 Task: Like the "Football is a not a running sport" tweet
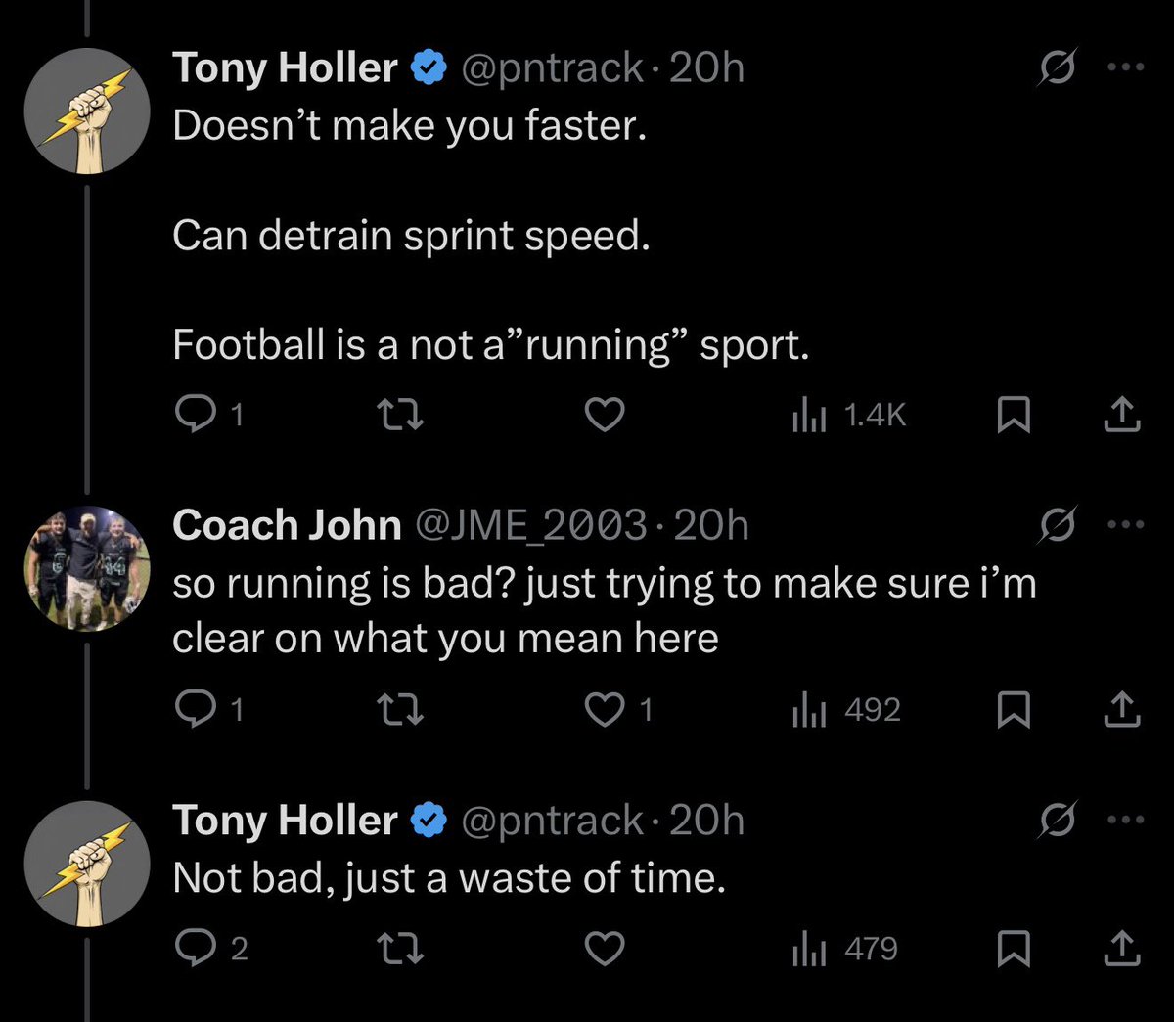pos(605,416)
